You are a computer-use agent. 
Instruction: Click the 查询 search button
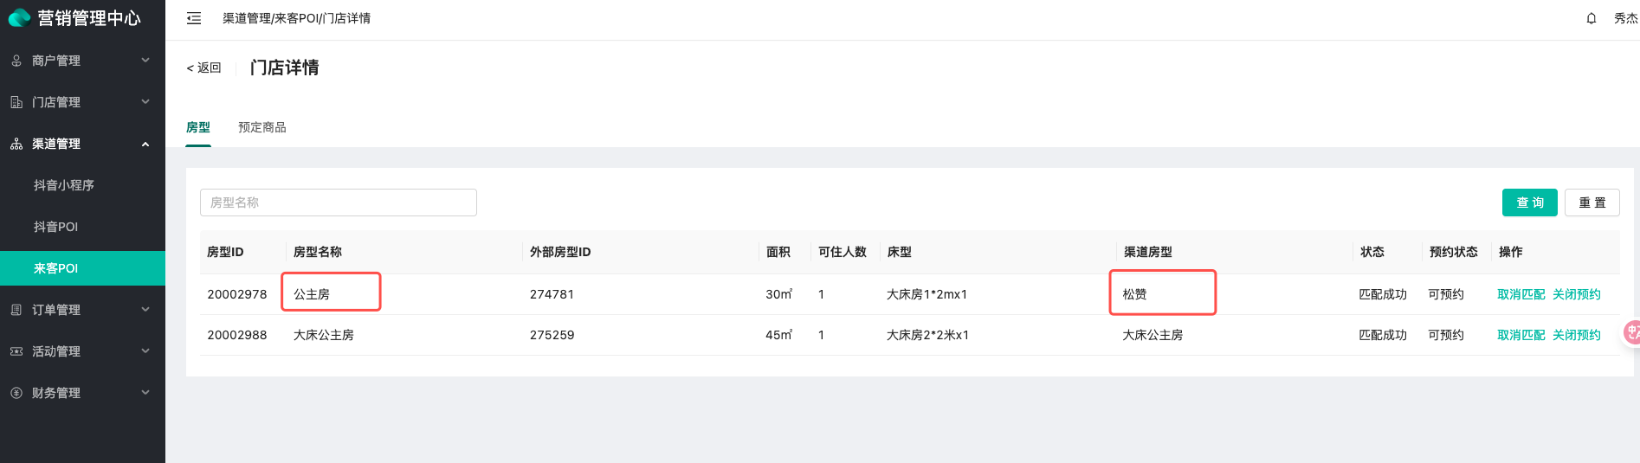click(1530, 203)
